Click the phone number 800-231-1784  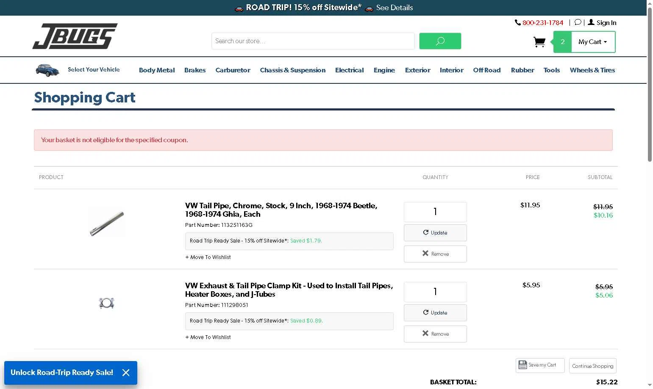542,23
